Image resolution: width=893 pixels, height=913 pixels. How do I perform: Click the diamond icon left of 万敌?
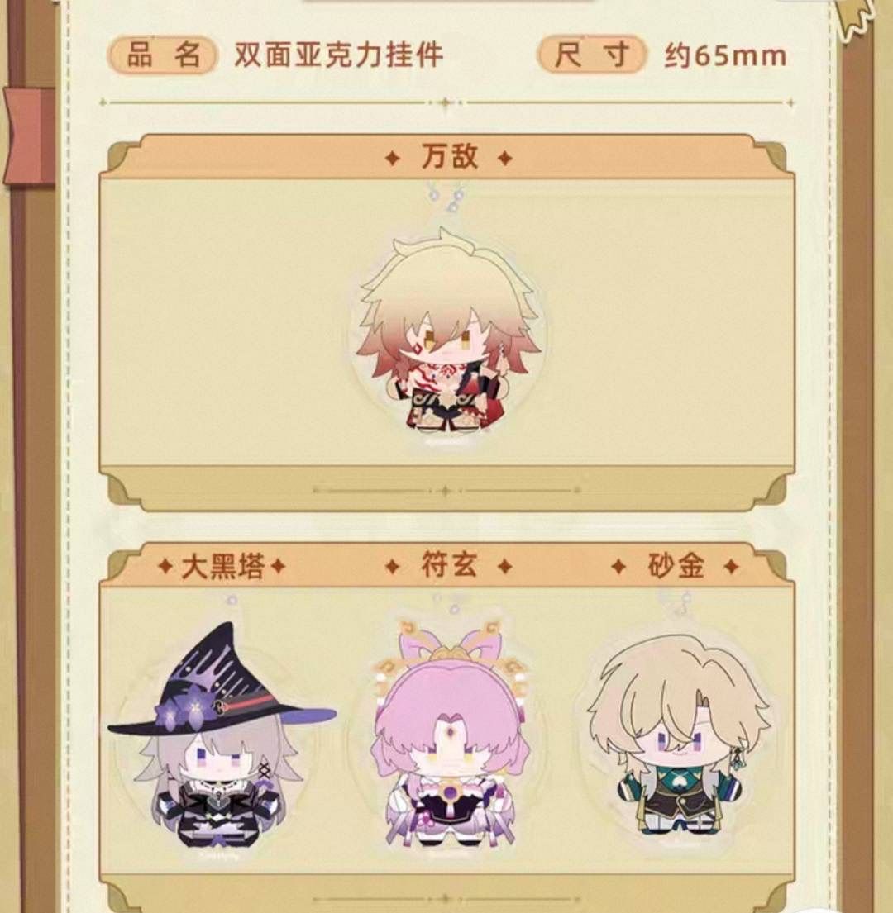[x=393, y=159]
